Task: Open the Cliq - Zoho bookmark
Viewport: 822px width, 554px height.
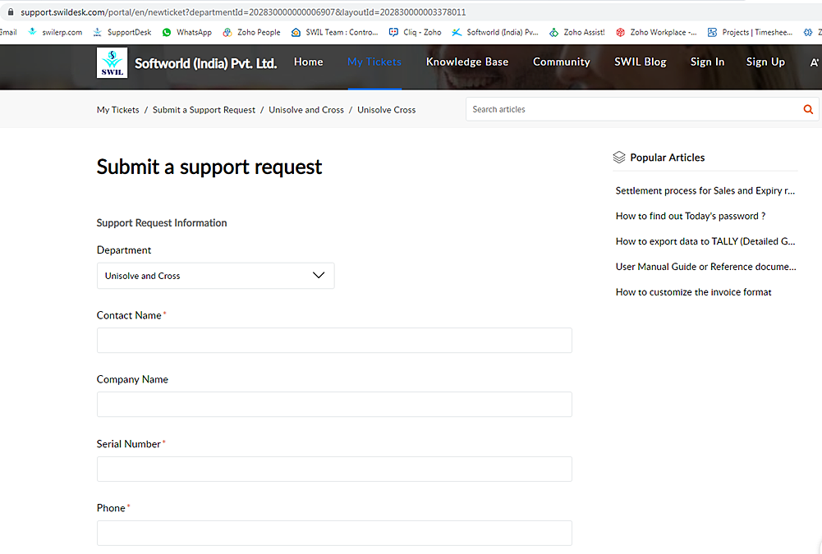Action: pos(415,32)
